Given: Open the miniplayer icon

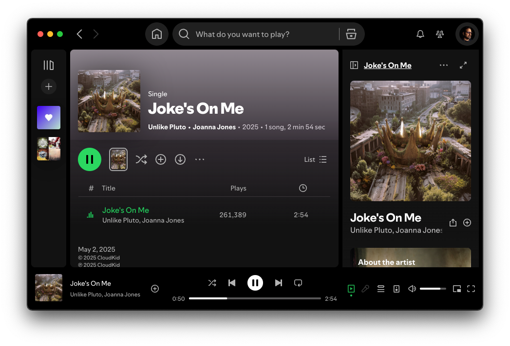Looking at the screenshot, I should 456,289.
